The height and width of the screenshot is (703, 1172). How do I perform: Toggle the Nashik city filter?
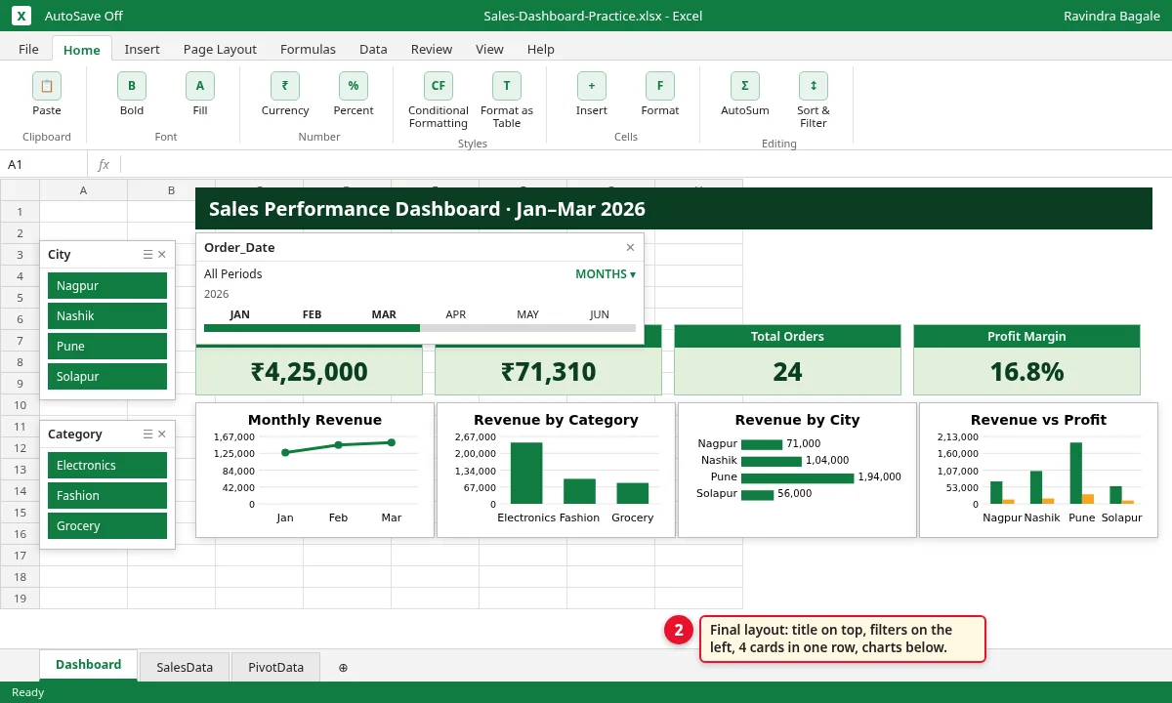[x=107, y=316]
